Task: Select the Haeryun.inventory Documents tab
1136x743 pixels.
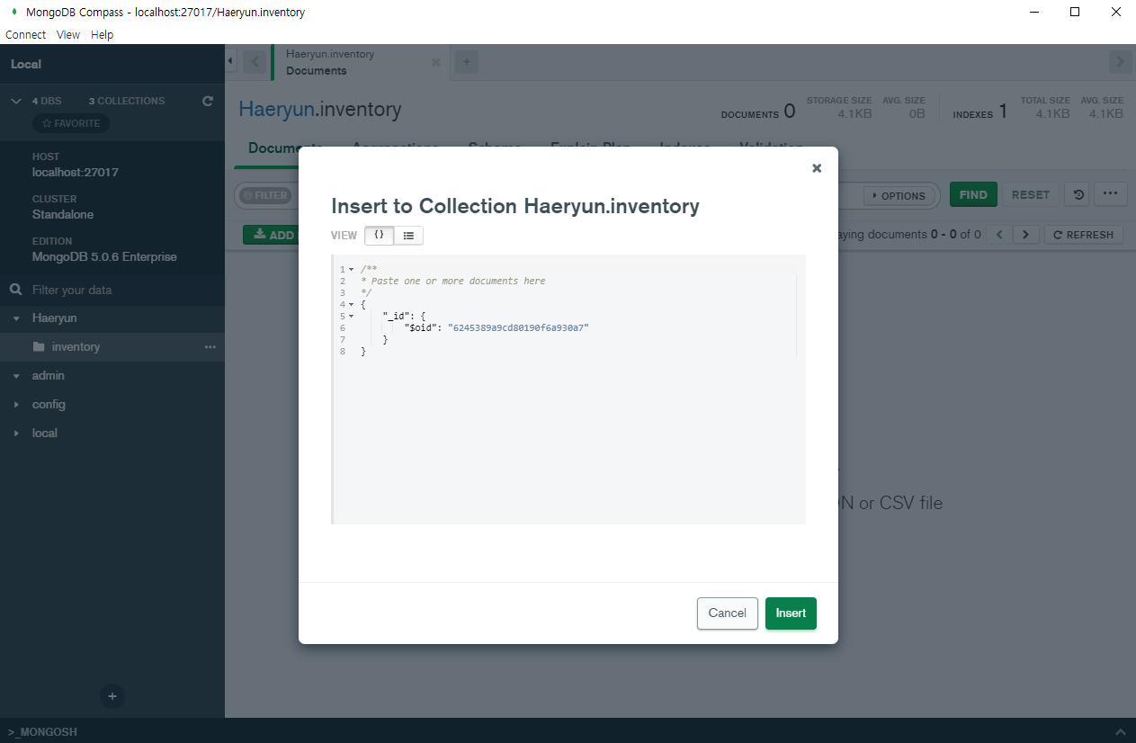Action: [360, 62]
